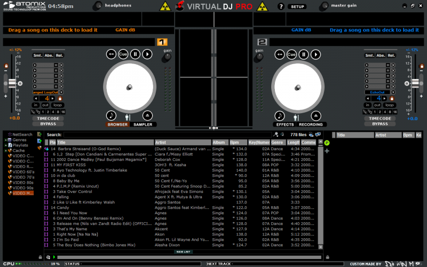Expand the Cache tree node
Viewport: 427px width, 267px height.
[5, 151]
